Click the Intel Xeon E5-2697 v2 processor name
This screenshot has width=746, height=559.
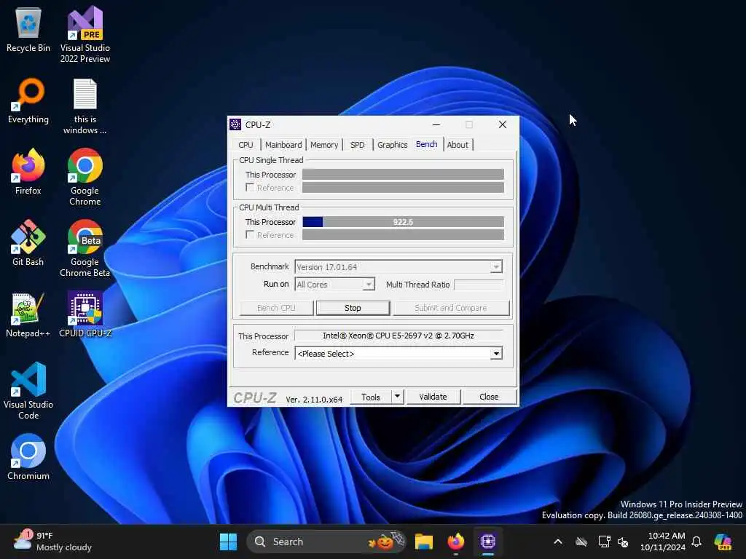pyautogui.click(x=398, y=335)
